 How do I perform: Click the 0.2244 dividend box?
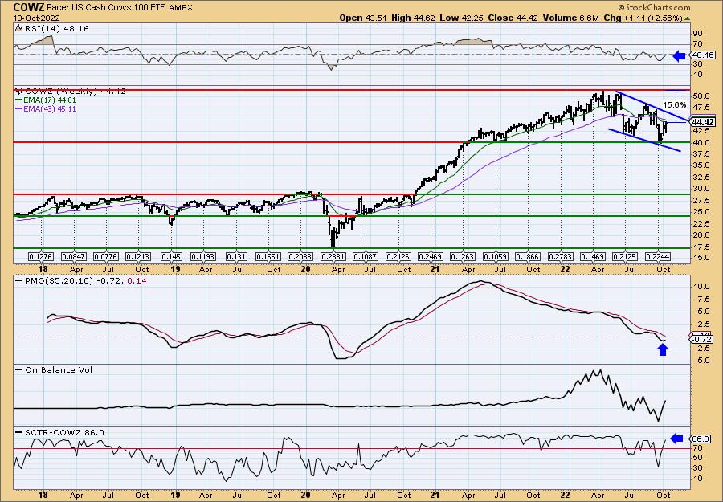click(657, 256)
